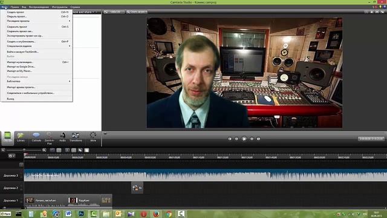Click the Файл menu

[x=4, y=7]
